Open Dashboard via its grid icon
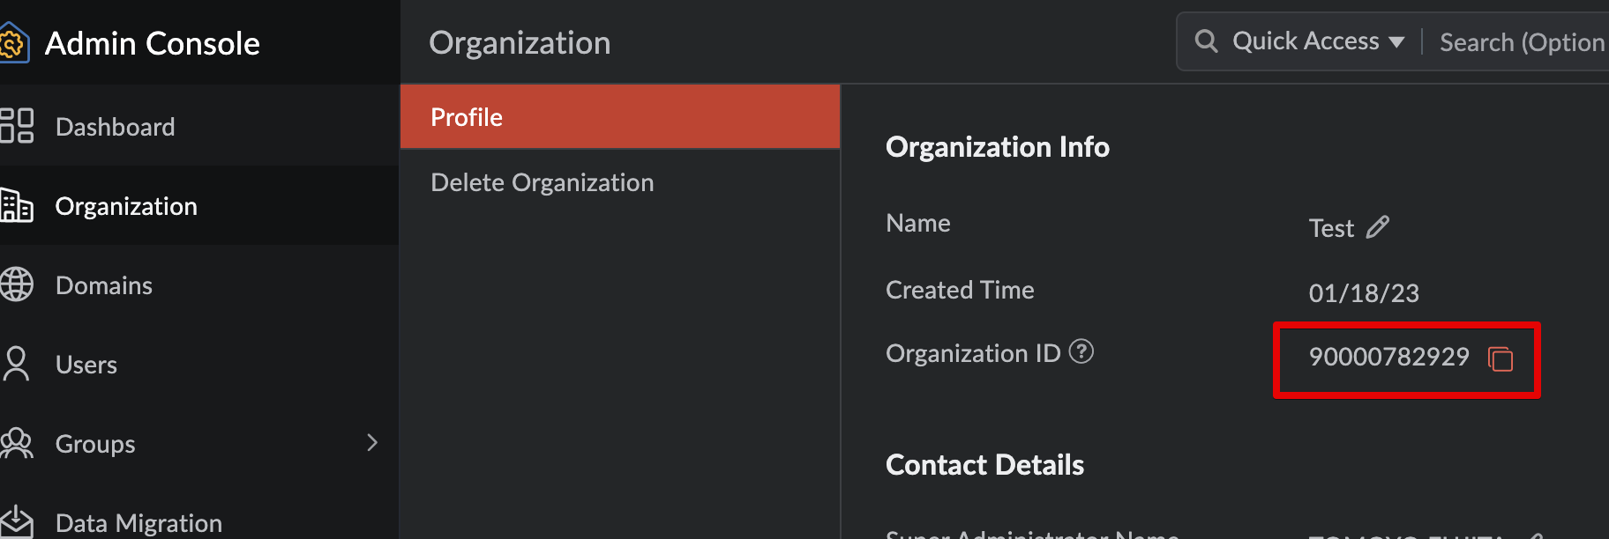1609x539 pixels. (17, 126)
